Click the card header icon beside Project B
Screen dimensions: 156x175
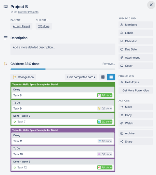tap(6, 7)
